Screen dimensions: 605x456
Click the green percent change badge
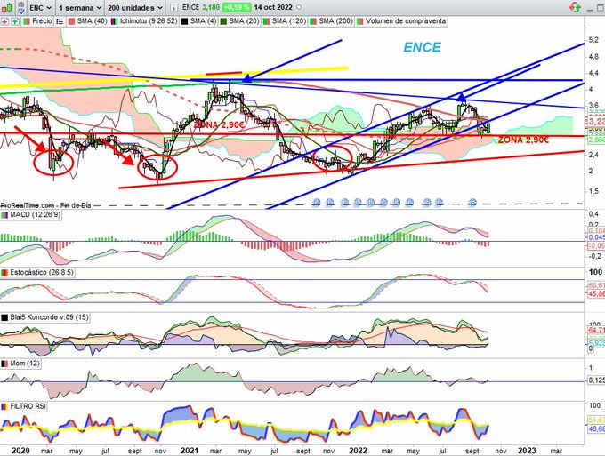tap(237, 7)
